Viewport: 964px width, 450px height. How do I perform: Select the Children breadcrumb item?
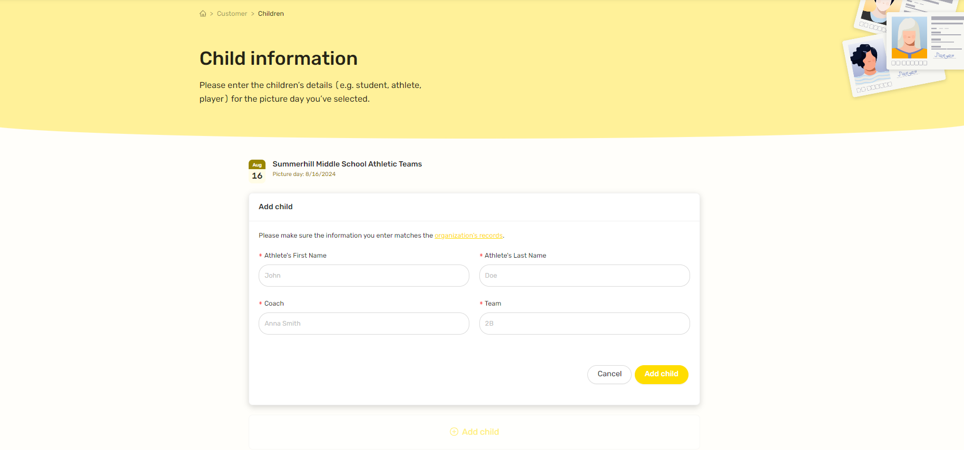271,14
